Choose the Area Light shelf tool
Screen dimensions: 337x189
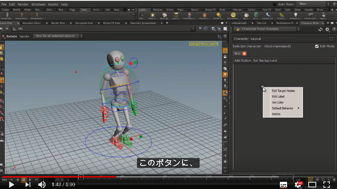[176, 16]
